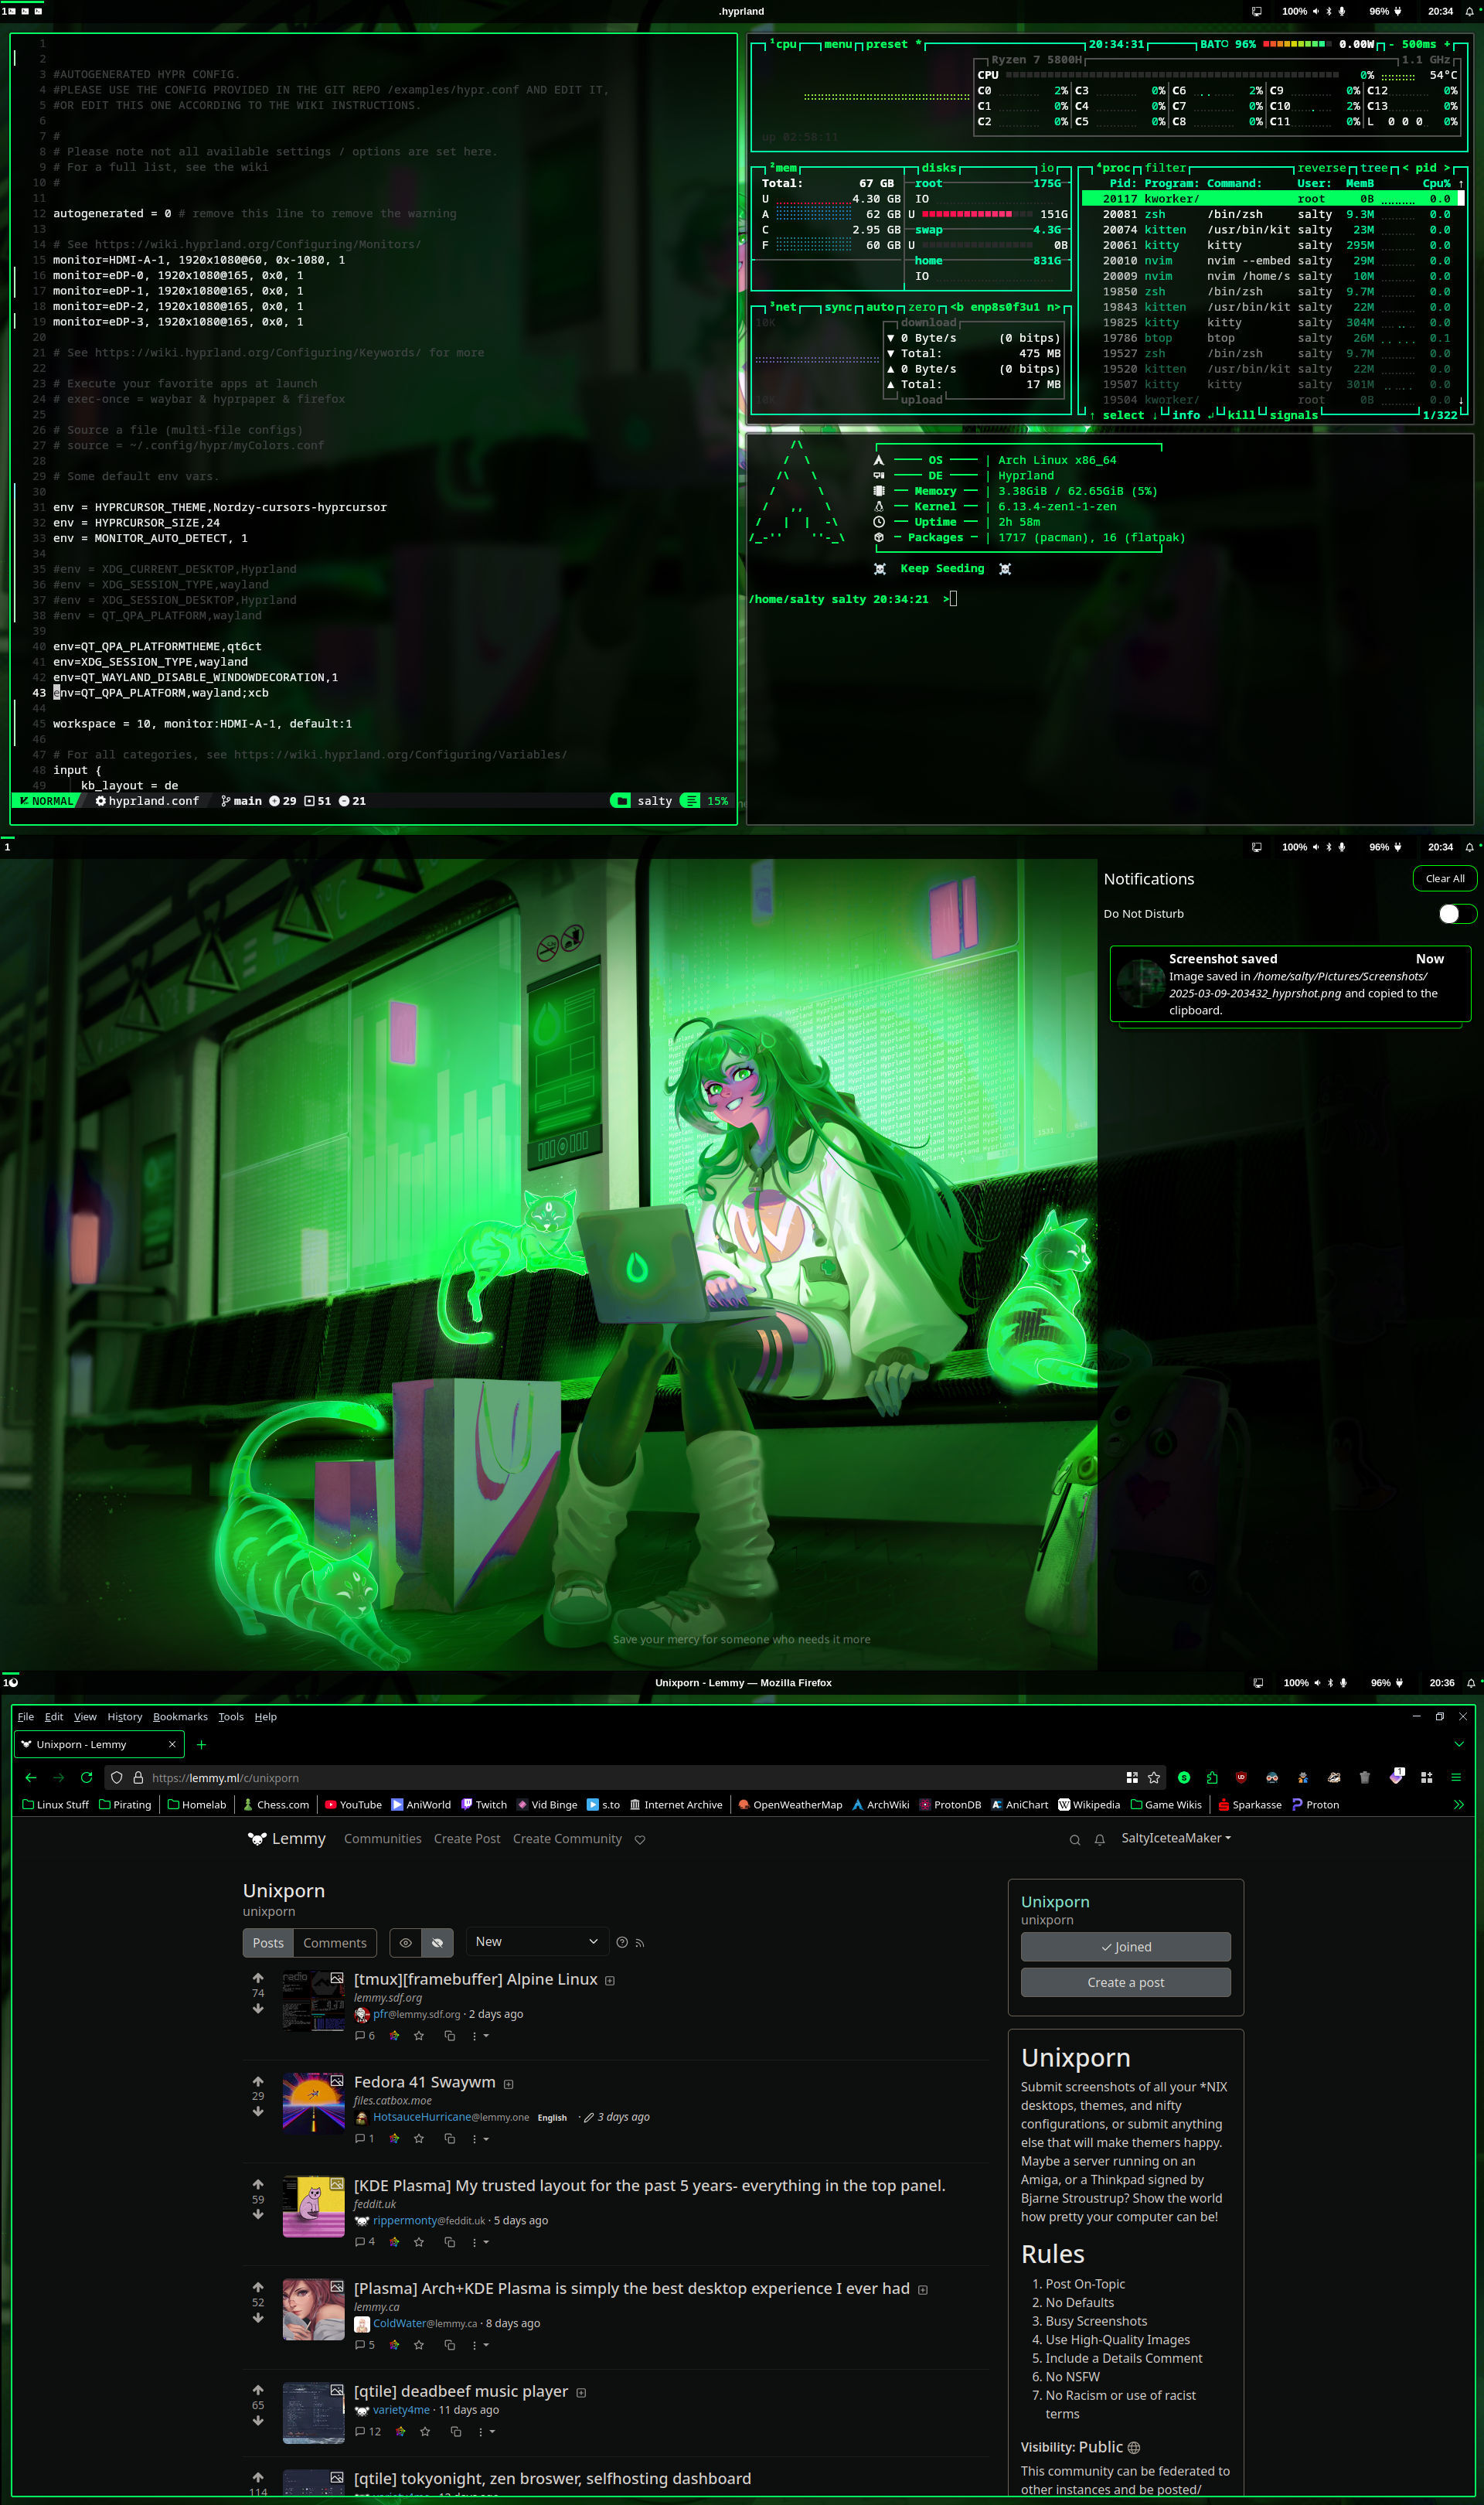This screenshot has height=2505, width=1484.
Task: Show hidden posts with the eye toggle
Action: (x=405, y=1942)
